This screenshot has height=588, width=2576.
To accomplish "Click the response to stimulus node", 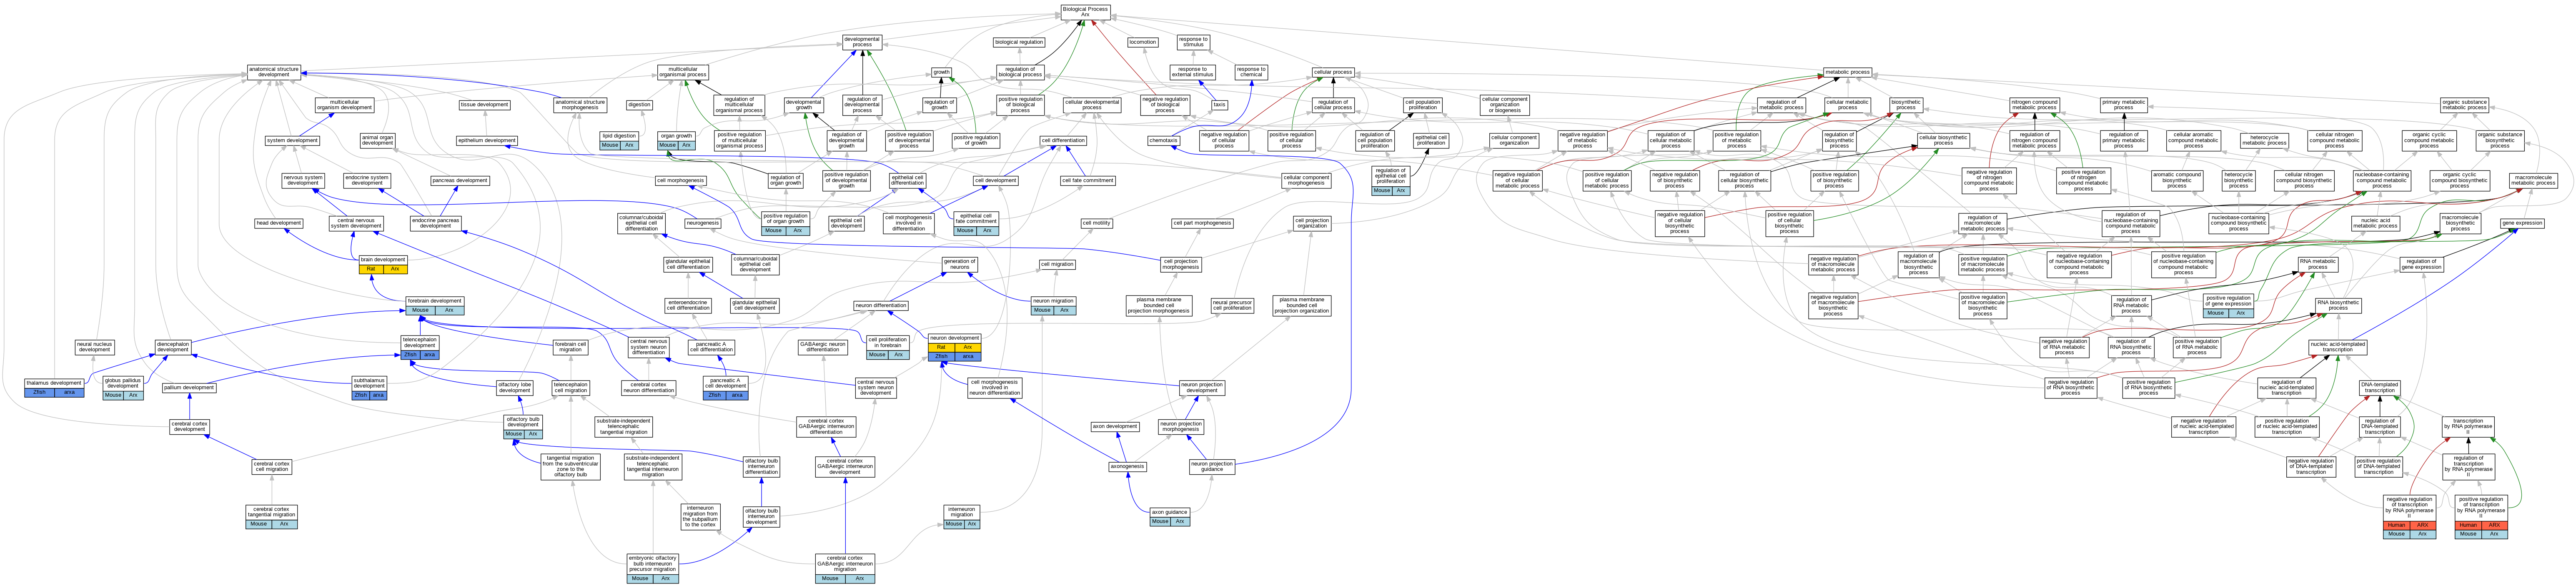I will pos(1194,42).
